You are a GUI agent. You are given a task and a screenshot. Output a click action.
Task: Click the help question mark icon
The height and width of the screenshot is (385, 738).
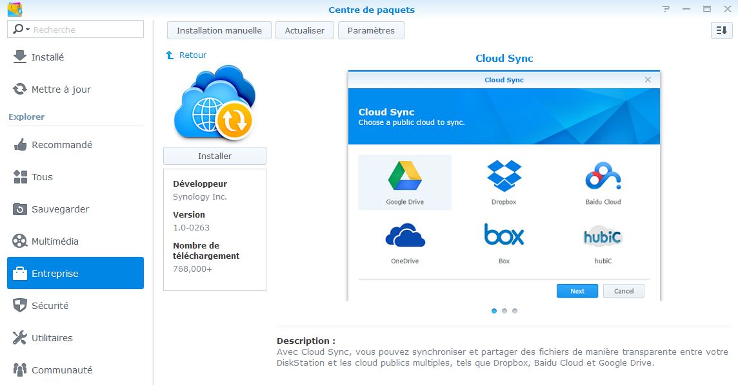click(666, 9)
